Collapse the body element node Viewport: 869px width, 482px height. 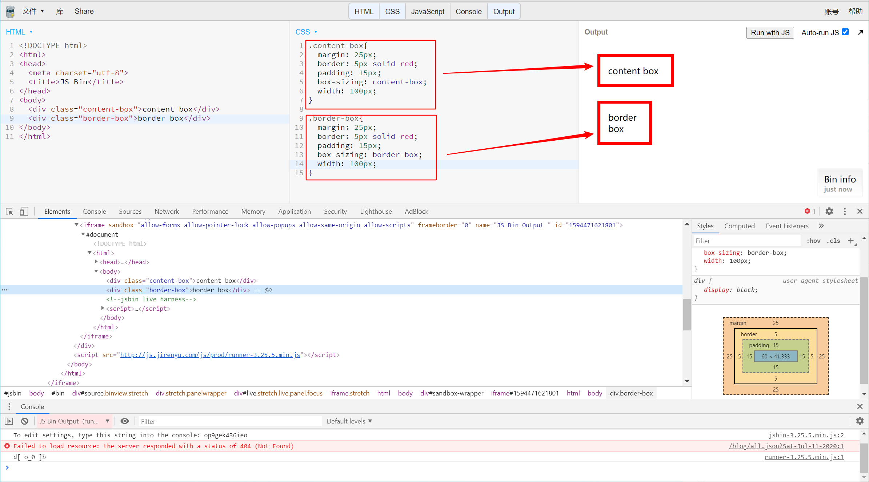pos(96,271)
